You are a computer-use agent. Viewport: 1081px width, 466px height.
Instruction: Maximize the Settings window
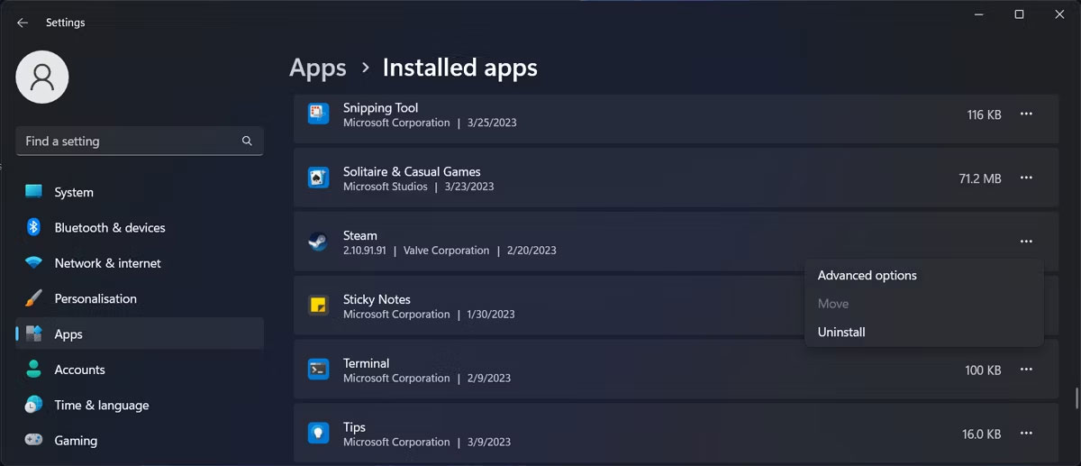pyautogui.click(x=1019, y=14)
